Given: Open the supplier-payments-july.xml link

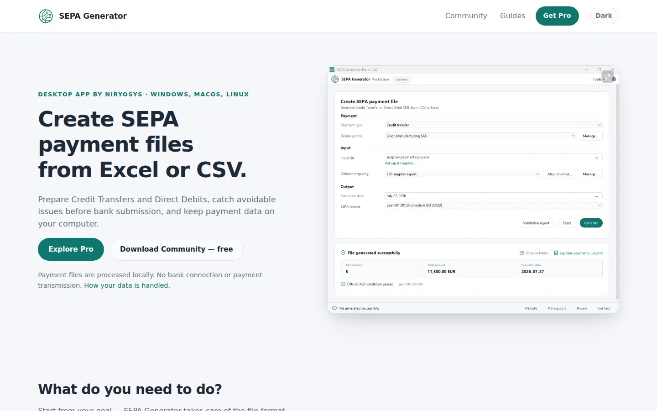Looking at the screenshot, I should pos(581,253).
